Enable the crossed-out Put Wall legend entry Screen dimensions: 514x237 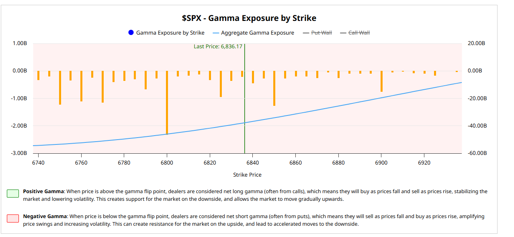tap(317, 33)
